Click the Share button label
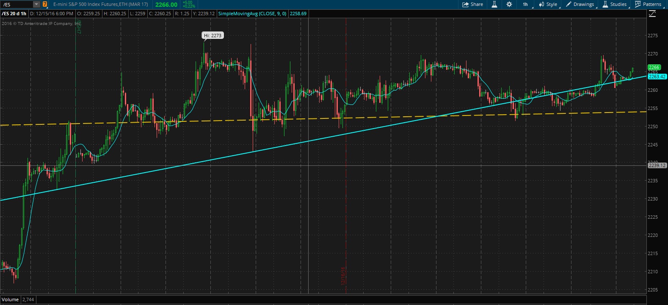 click(x=477, y=4)
